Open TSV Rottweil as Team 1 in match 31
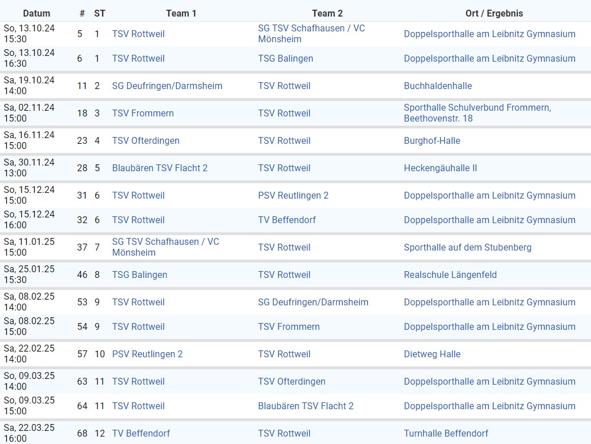 pos(138,196)
